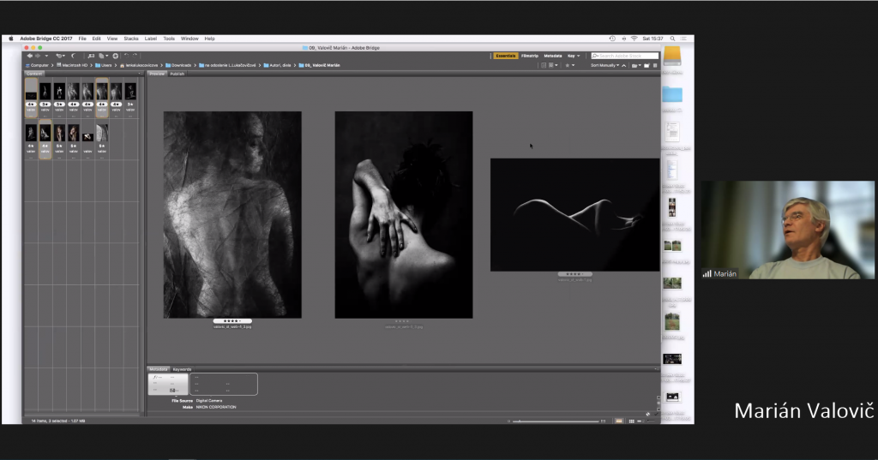This screenshot has width=878, height=460.
Task: Open the recent file folder dropdown
Action: pyautogui.click(x=635, y=65)
